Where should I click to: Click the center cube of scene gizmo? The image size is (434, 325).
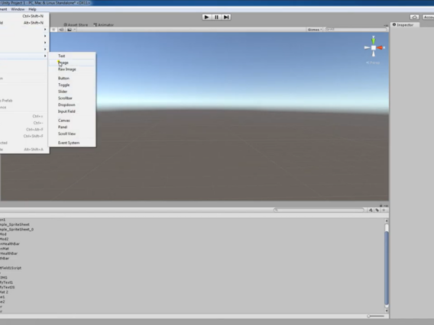374,48
